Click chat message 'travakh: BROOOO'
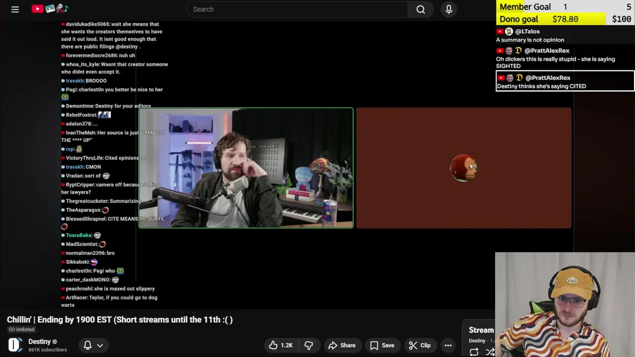Image resolution: width=635 pixels, height=357 pixels. 84,81
